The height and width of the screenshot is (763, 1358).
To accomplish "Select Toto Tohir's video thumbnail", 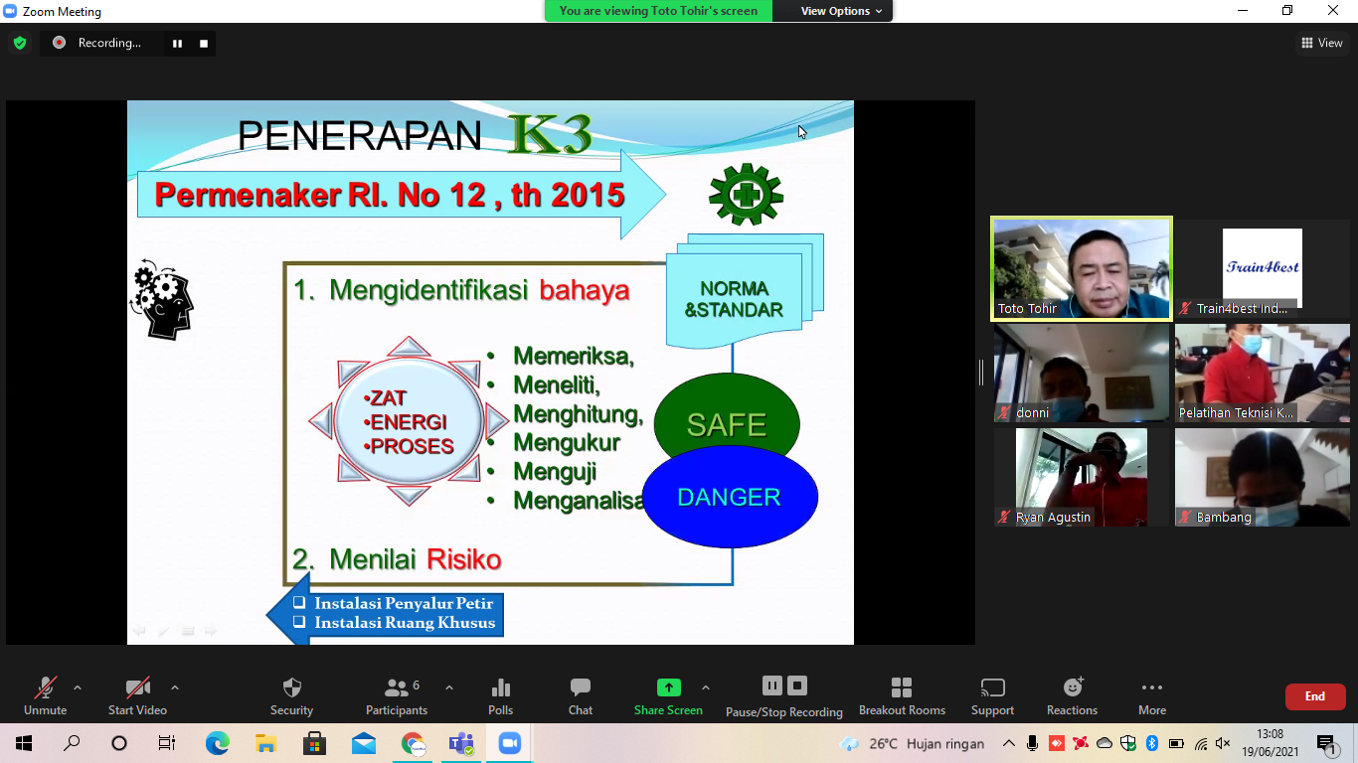I will [x=1082, y=268].
